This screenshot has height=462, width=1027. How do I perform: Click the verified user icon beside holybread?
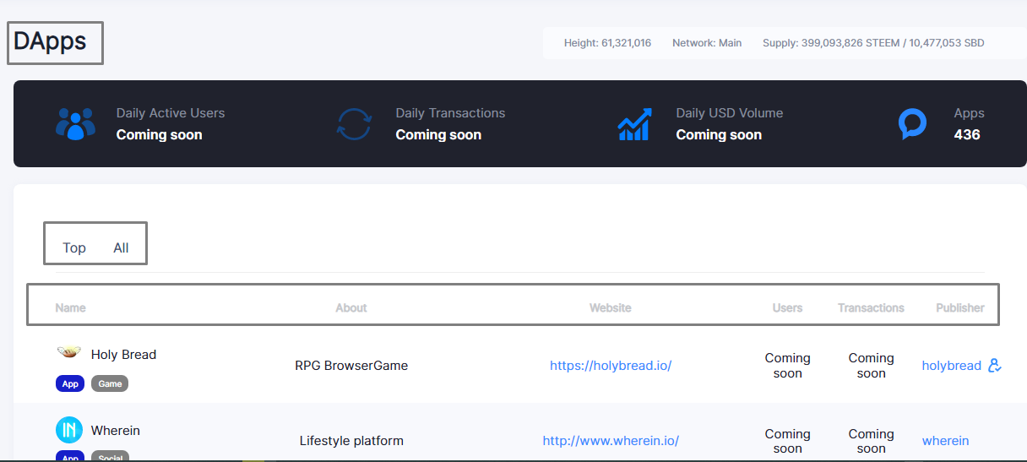pyautogui.click(x=995, y=366)
